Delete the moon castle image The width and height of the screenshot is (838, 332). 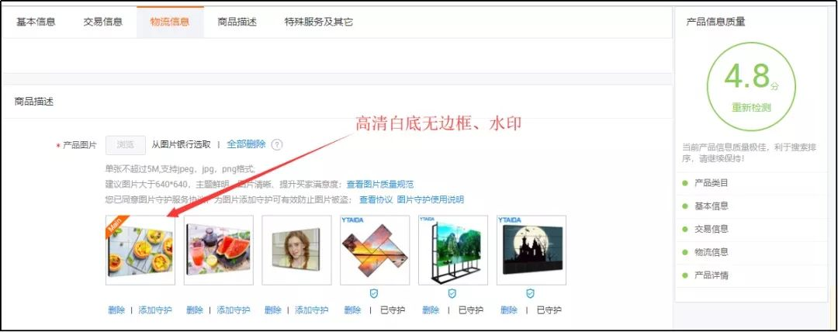point(509,310)
